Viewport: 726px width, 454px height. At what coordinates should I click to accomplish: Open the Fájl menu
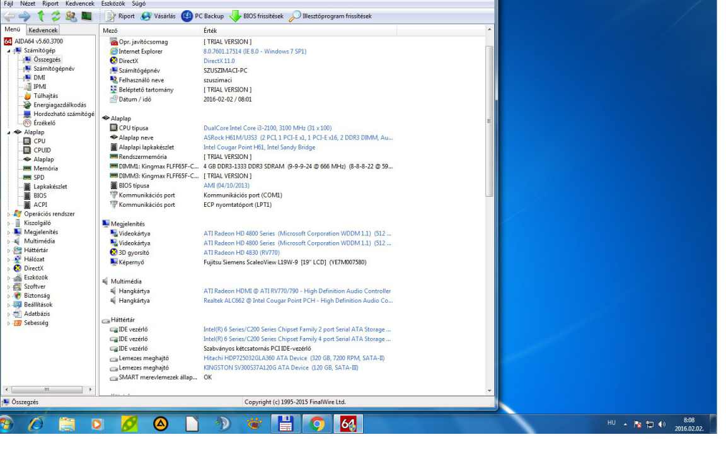pos(8,3)
